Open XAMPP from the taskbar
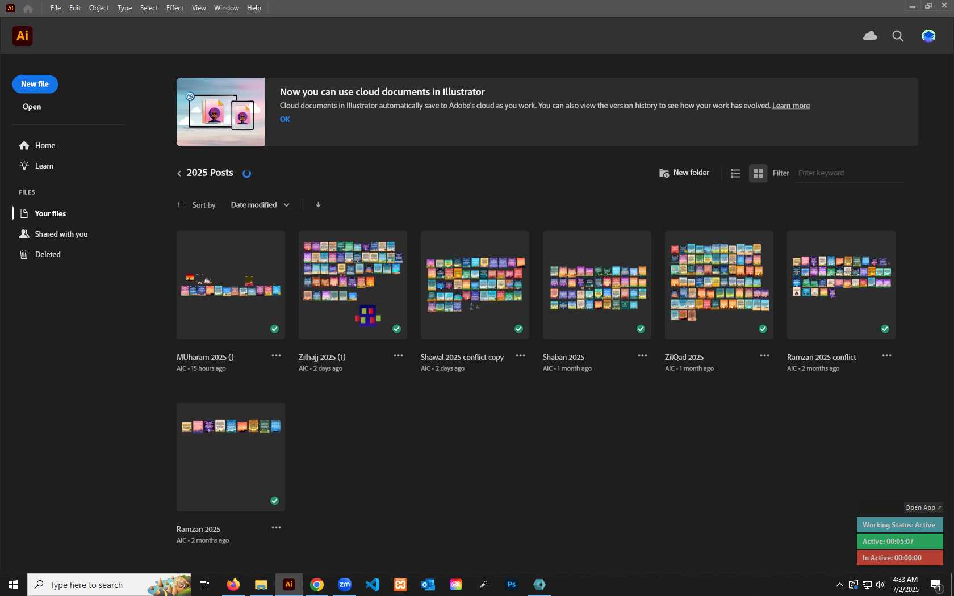The image size is (954, 596). (x=400, y=585)
